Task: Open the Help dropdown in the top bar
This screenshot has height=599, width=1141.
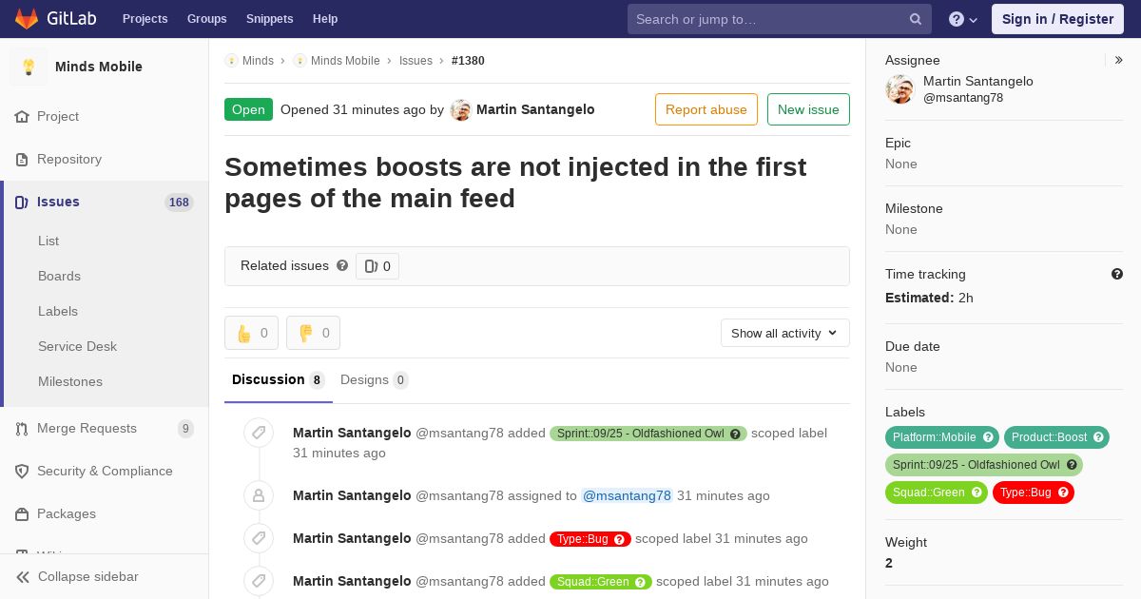Action: (963, 19)
